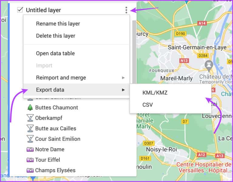
Task: Select Rename this layer
Action: (58, 24)
